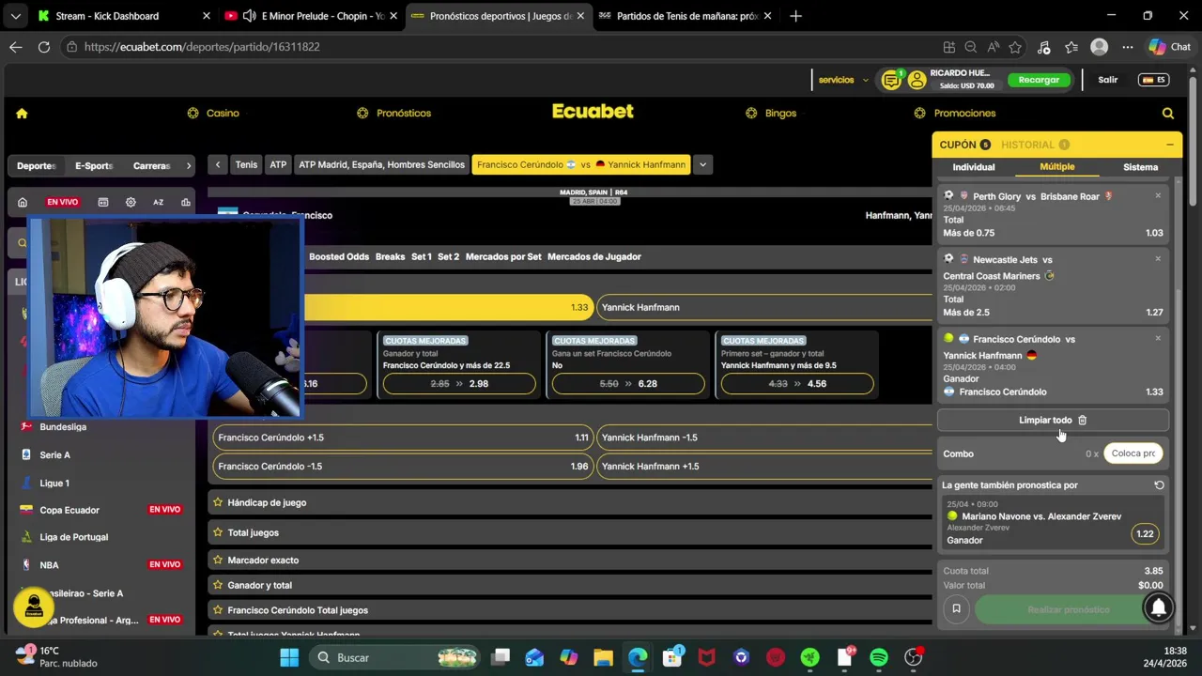Save coupon with the bookmark icon

pyautogui.click(x=956, y=609)
